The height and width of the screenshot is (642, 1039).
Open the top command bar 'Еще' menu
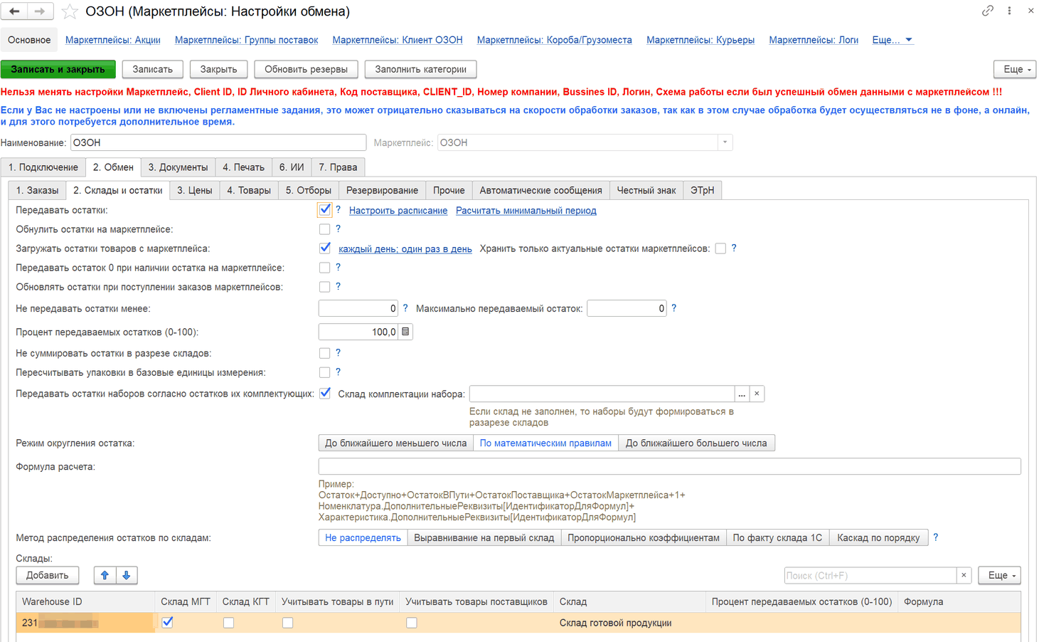pos(1015,69)
